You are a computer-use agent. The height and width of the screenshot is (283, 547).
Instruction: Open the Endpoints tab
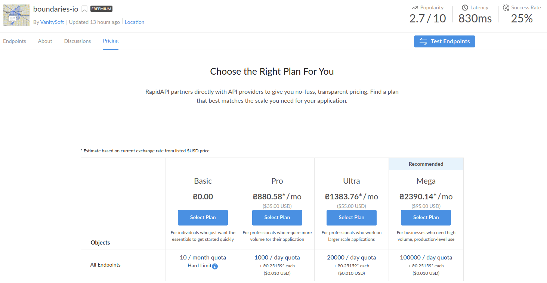(15, 41)
